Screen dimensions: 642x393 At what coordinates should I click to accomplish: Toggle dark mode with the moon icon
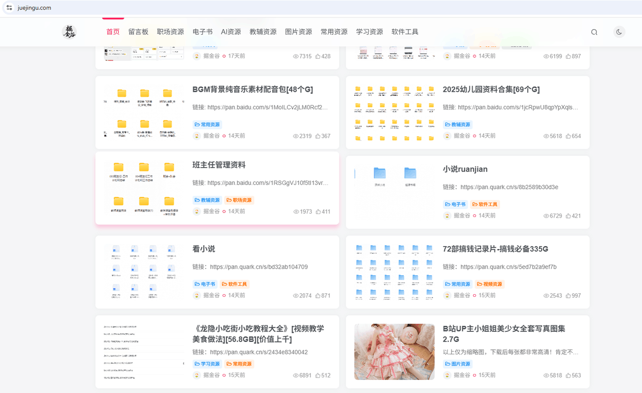point(619,32)
